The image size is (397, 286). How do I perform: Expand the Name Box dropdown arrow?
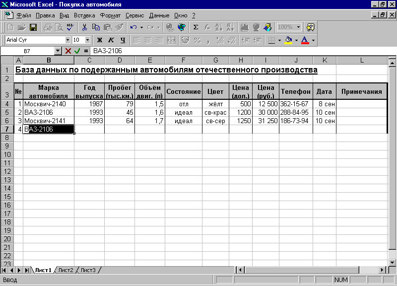click(58, 51)
